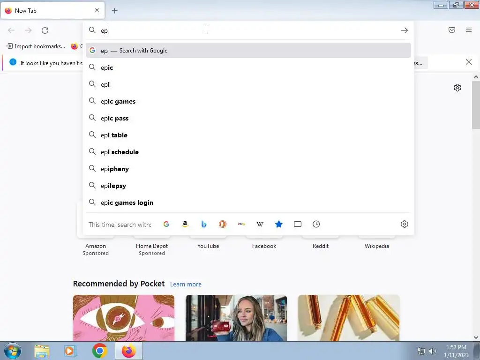Viewport: 480px width, 360px height.
Task: Go forward one page
Action: [x=28, y=30]
